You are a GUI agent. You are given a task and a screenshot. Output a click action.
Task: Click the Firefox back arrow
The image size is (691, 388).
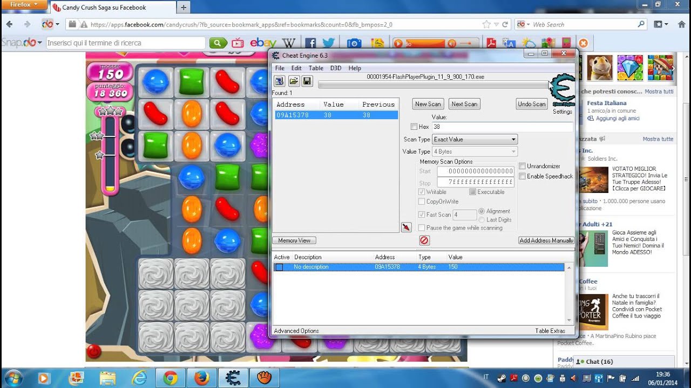tap(10, 24)
